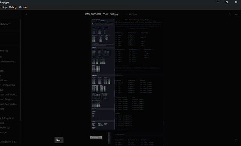Viewport: 241px width, 146px height.
Task: Select the tall dark thumbnail in preview strip
Action: coord(109,138)
